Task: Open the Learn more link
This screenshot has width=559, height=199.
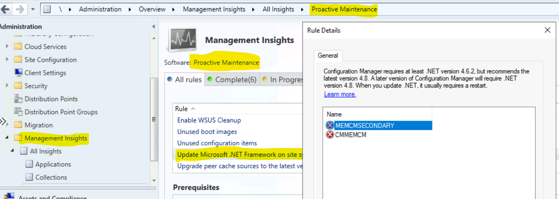Action: pos(340,94)
